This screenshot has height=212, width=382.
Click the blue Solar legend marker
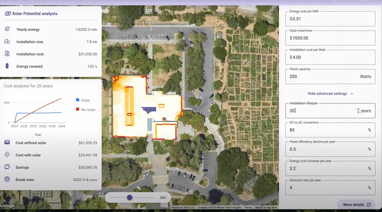pyautogui.click(x=77, y=100)
